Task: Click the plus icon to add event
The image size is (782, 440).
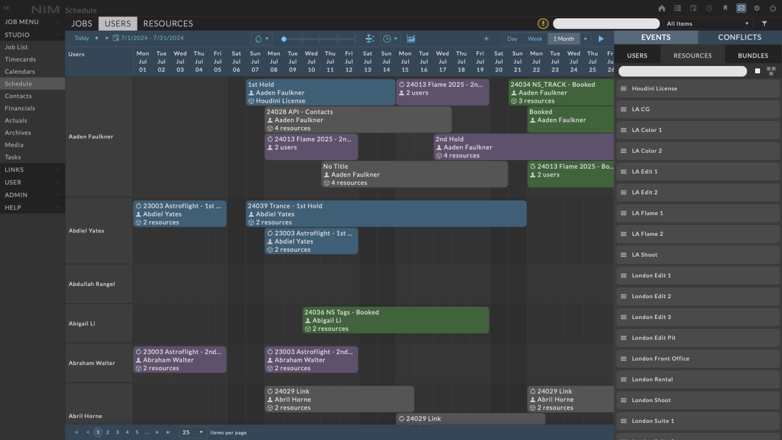Action: (x=486, y=38)
